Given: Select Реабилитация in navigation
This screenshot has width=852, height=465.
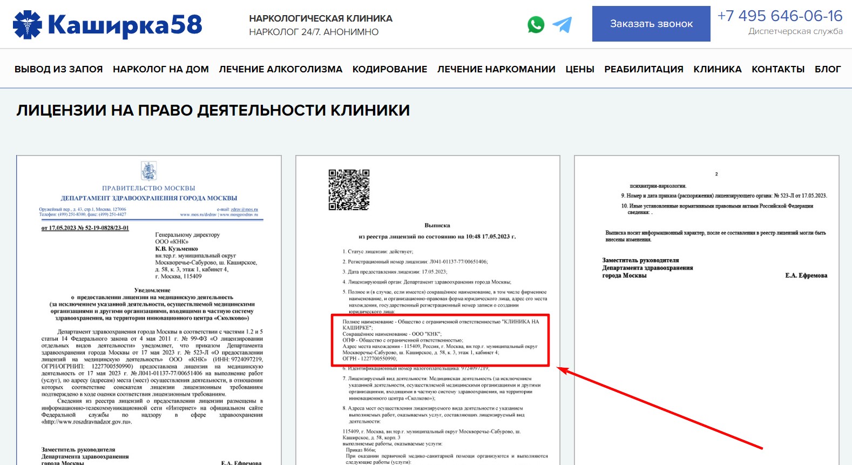Looking at the screenshot, I should (644, 69).
